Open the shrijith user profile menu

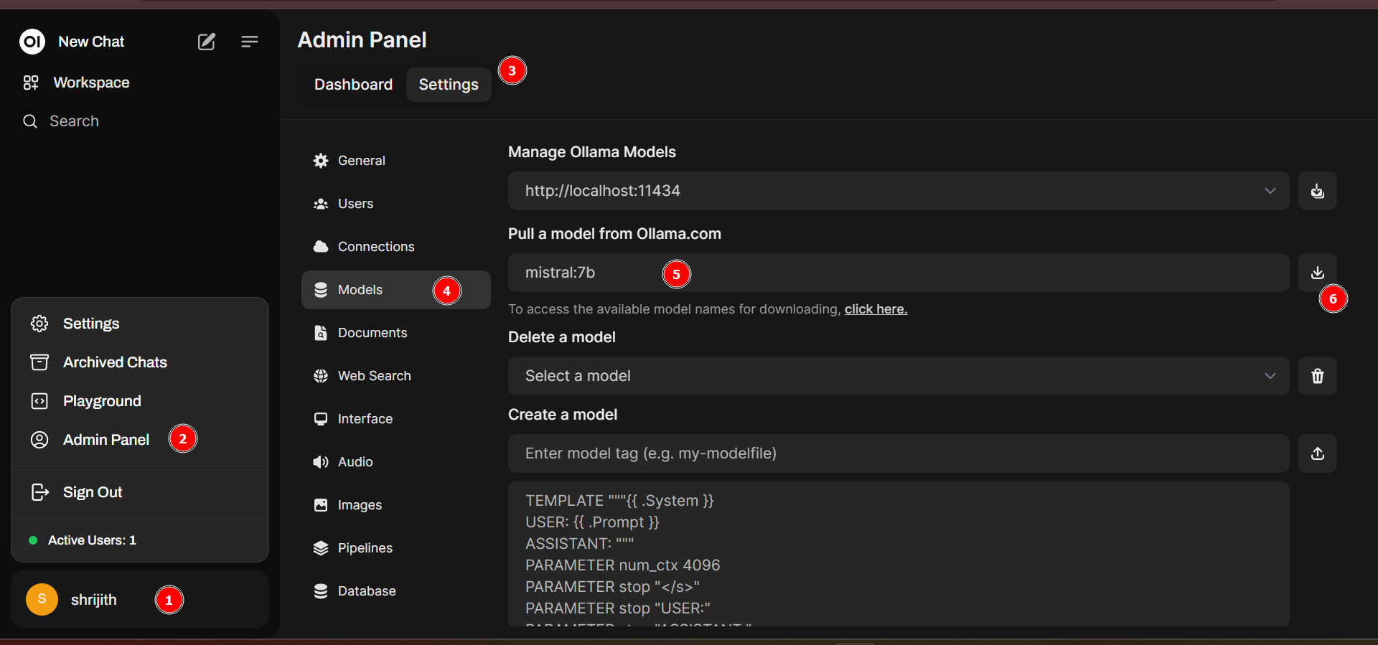[x=93, y=600]
